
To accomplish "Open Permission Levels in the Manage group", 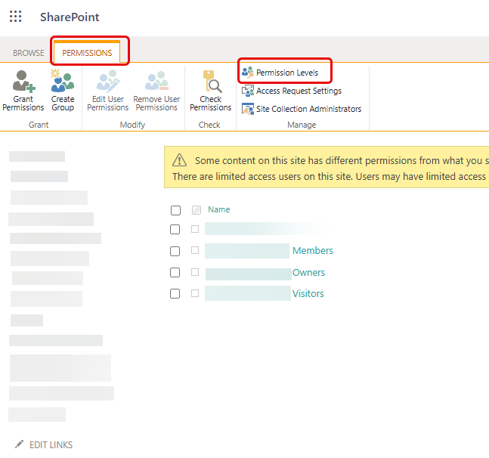I will tap(280, 73).
